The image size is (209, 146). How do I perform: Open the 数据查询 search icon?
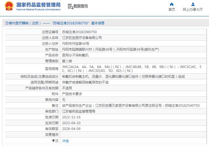click(70, 6)
